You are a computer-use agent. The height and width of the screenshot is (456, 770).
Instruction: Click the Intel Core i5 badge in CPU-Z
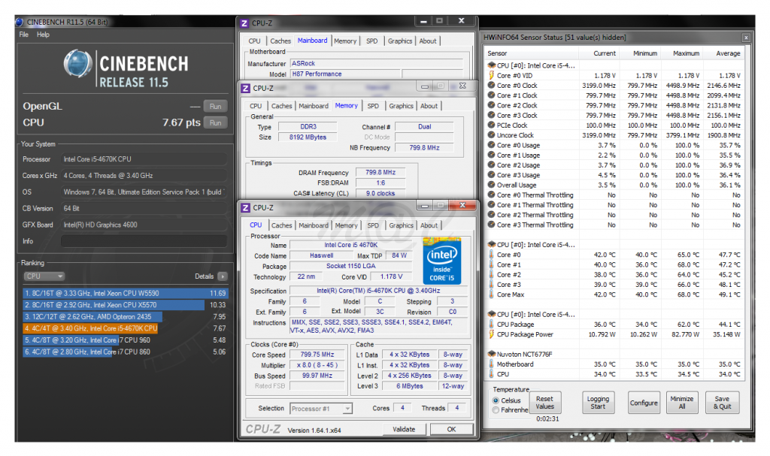(442, 261)
